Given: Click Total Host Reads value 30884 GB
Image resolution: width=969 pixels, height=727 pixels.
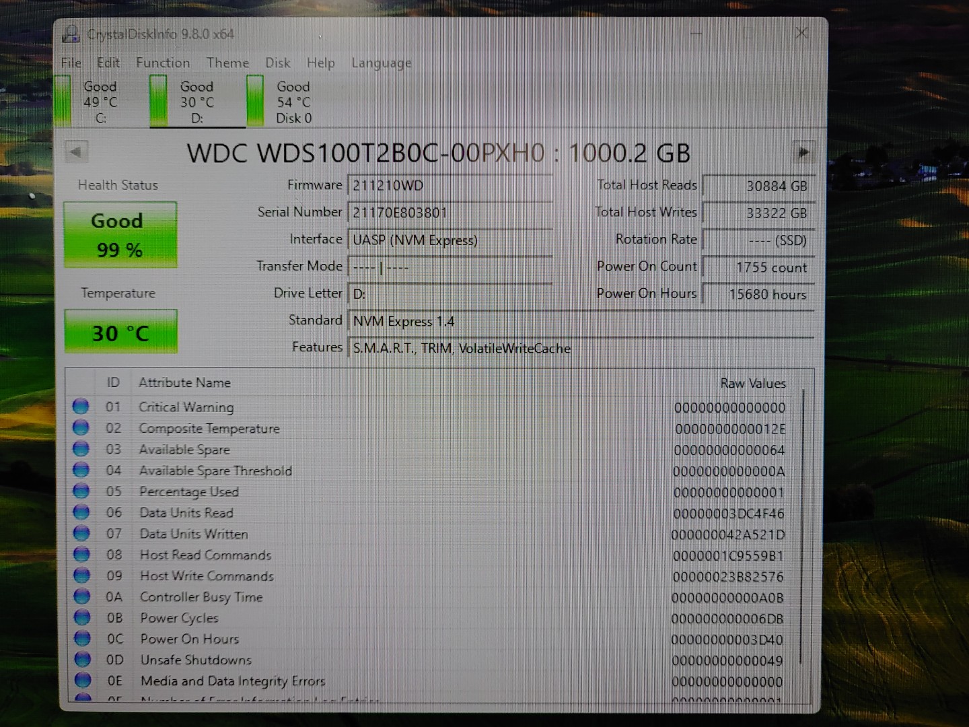Looking at the screenshot, I should (758, 186).
